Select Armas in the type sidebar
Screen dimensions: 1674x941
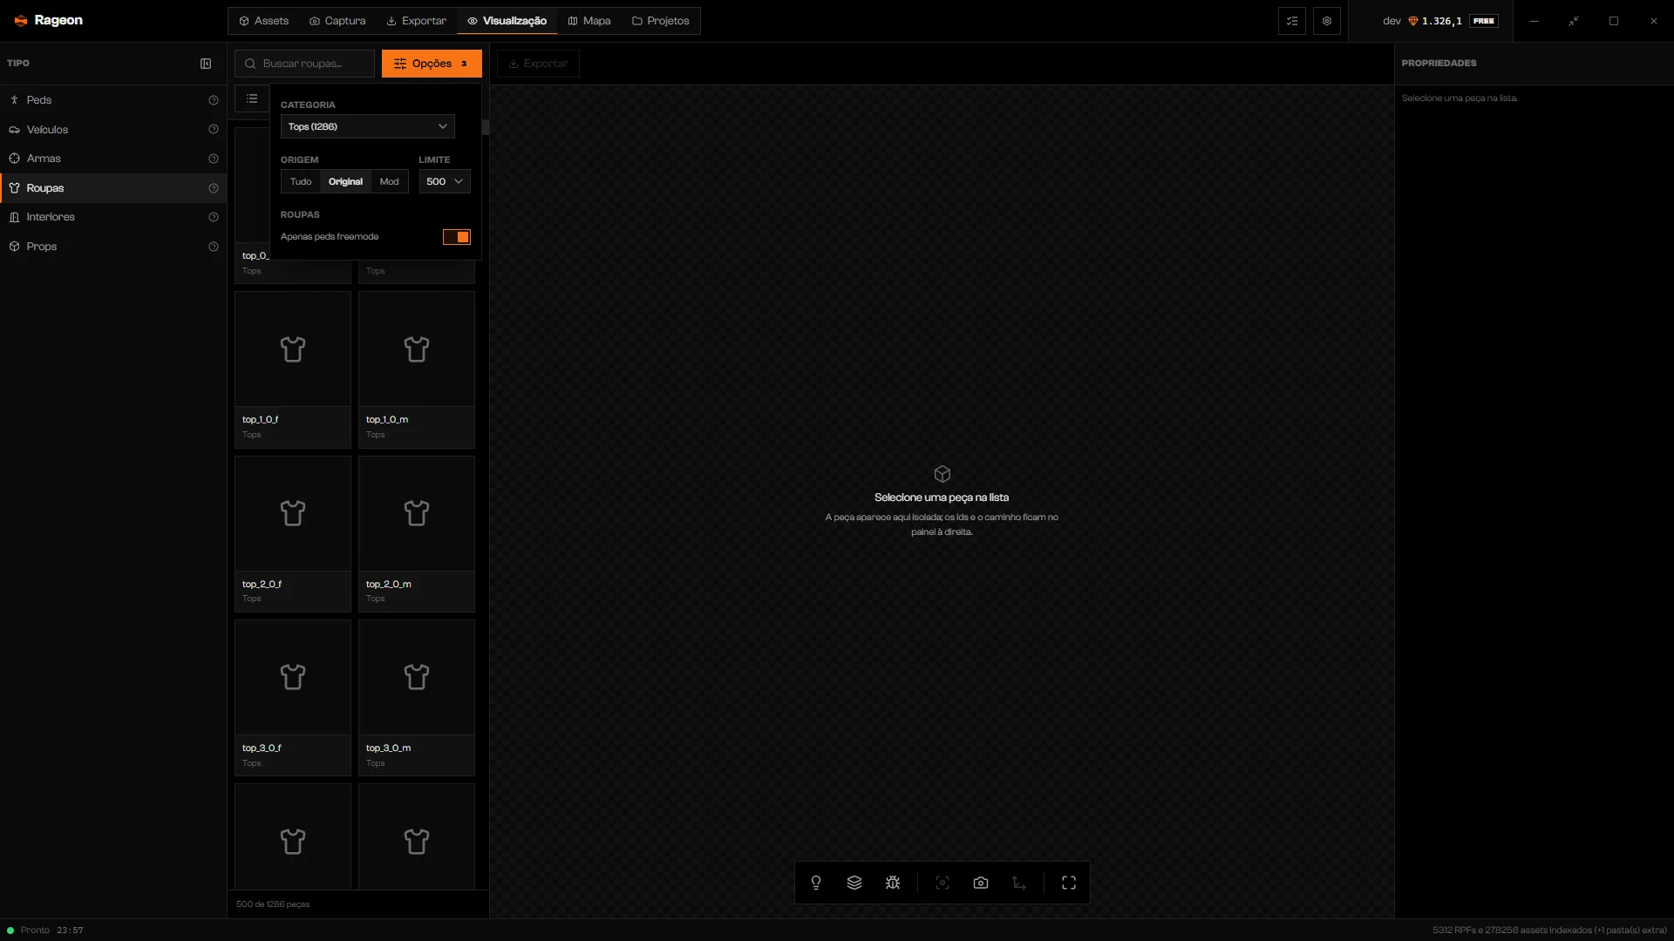113,159
